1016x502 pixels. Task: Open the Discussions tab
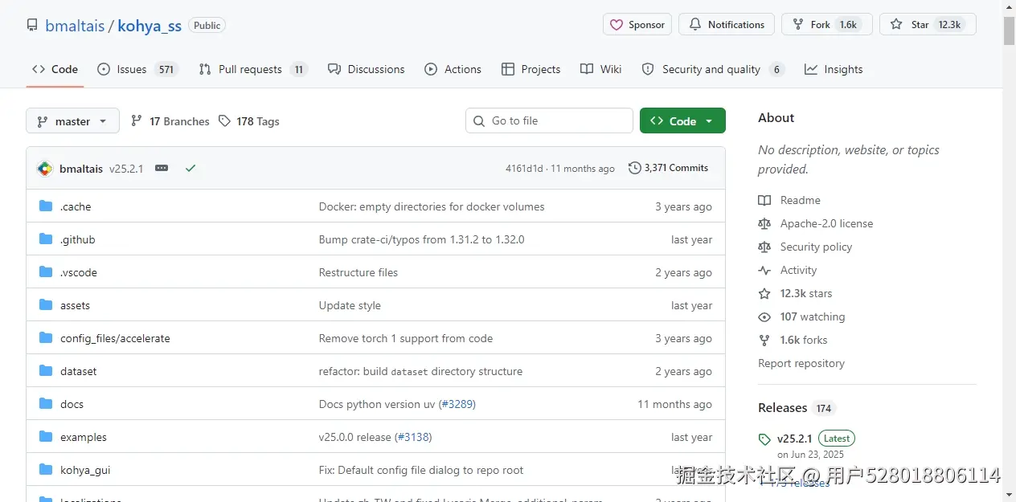click(x=366, y=69)
